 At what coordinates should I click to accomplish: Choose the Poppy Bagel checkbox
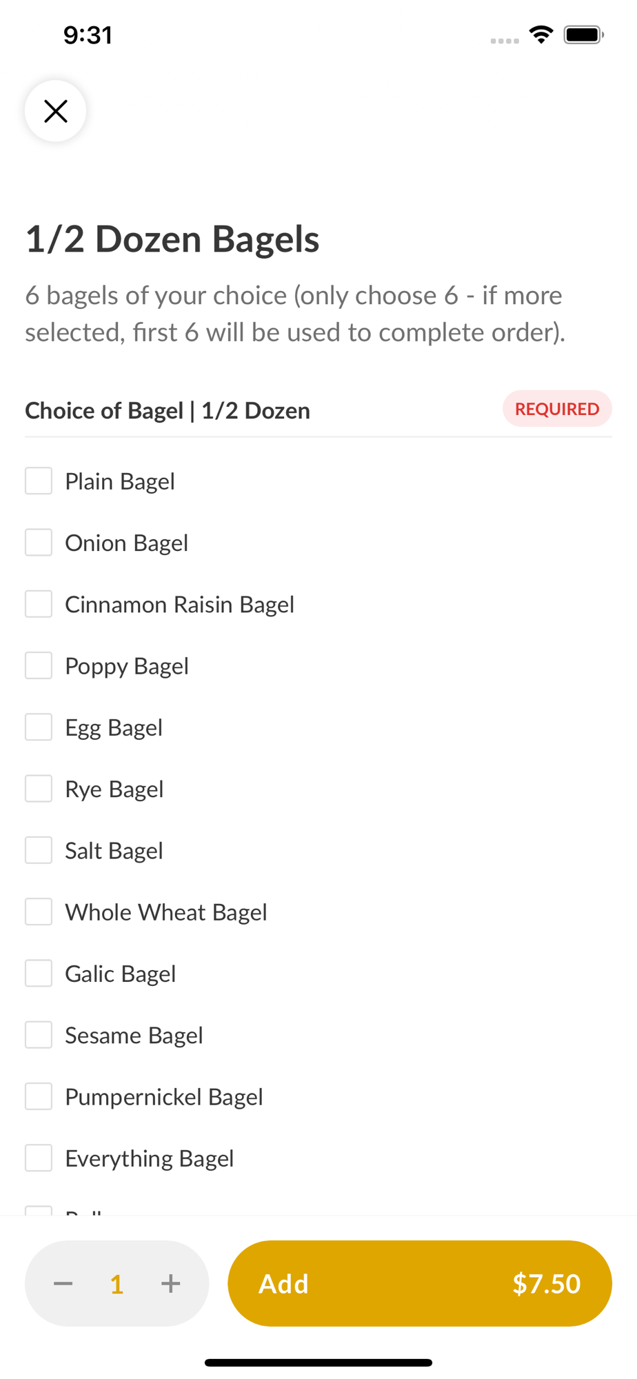click(x=39, y=665)
